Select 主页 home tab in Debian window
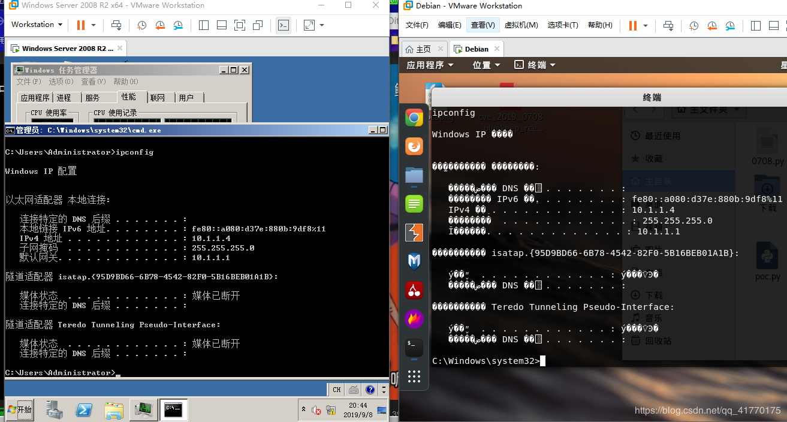Screen dimensions: 787x422 424,49
